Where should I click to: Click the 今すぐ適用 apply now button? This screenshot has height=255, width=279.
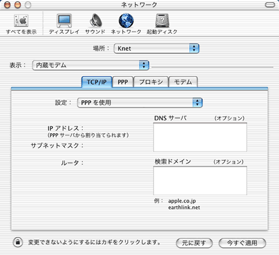coord(242,243)
